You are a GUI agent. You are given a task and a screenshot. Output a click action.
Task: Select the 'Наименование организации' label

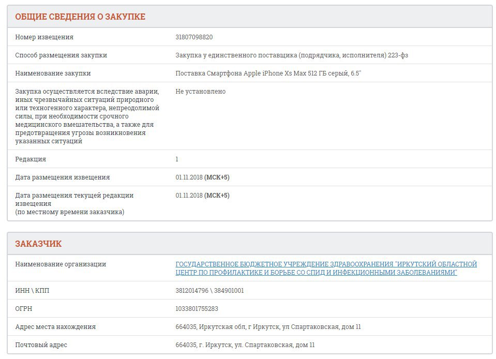[61, 264]
